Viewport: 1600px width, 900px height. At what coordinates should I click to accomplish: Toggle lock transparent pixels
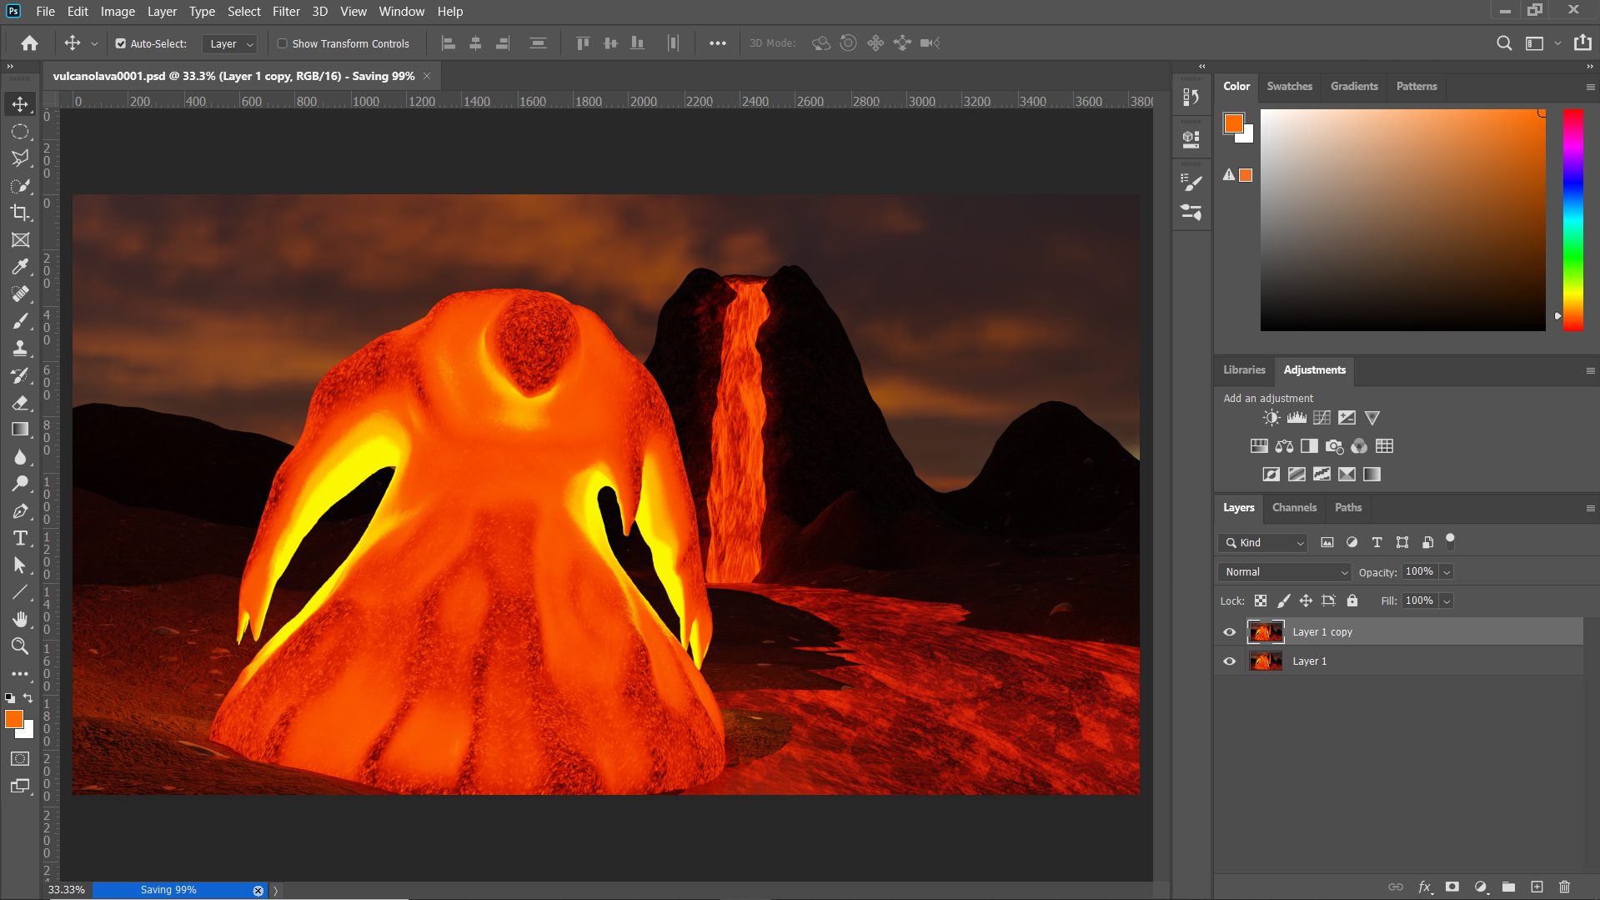pyautogui.click(x=1261, y=601)
